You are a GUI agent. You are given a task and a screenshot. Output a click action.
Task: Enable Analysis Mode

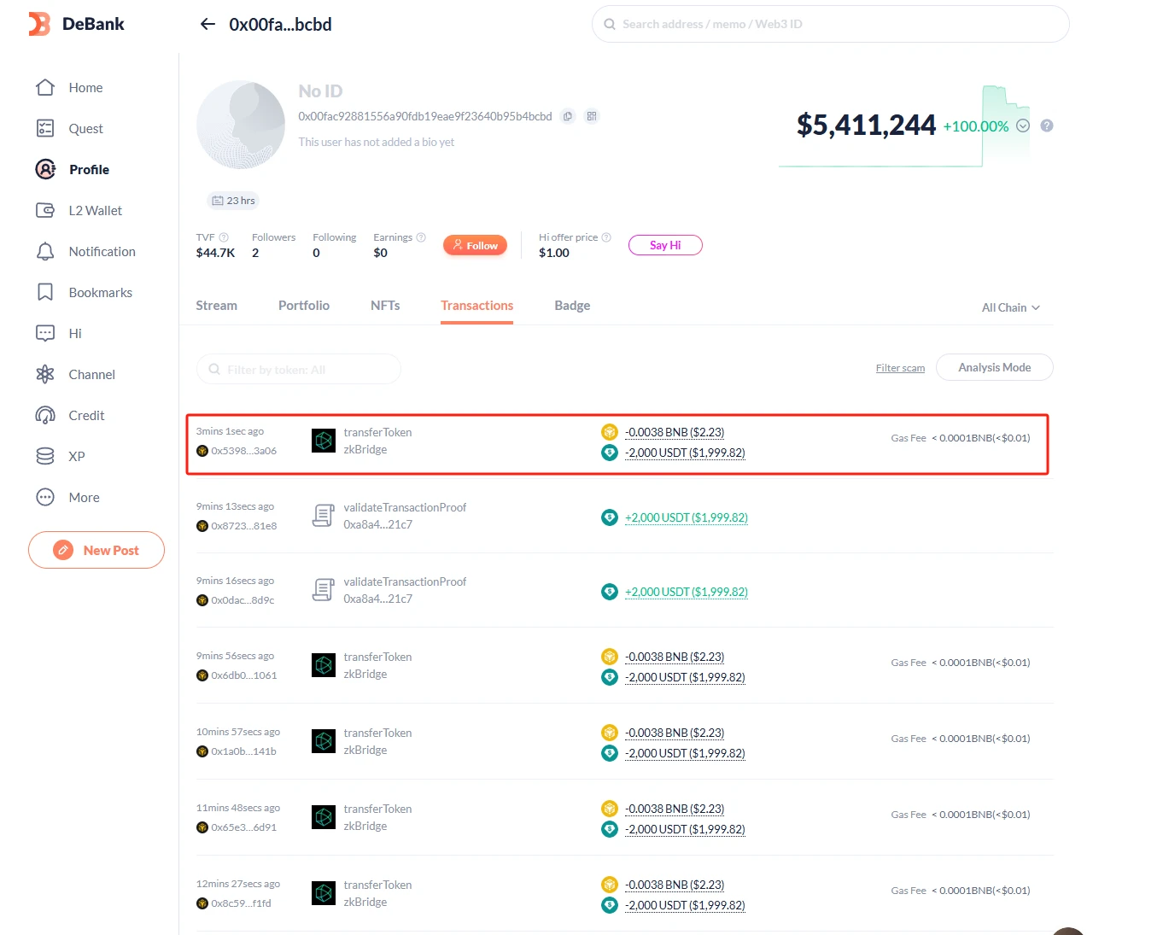tap(994, 367)
